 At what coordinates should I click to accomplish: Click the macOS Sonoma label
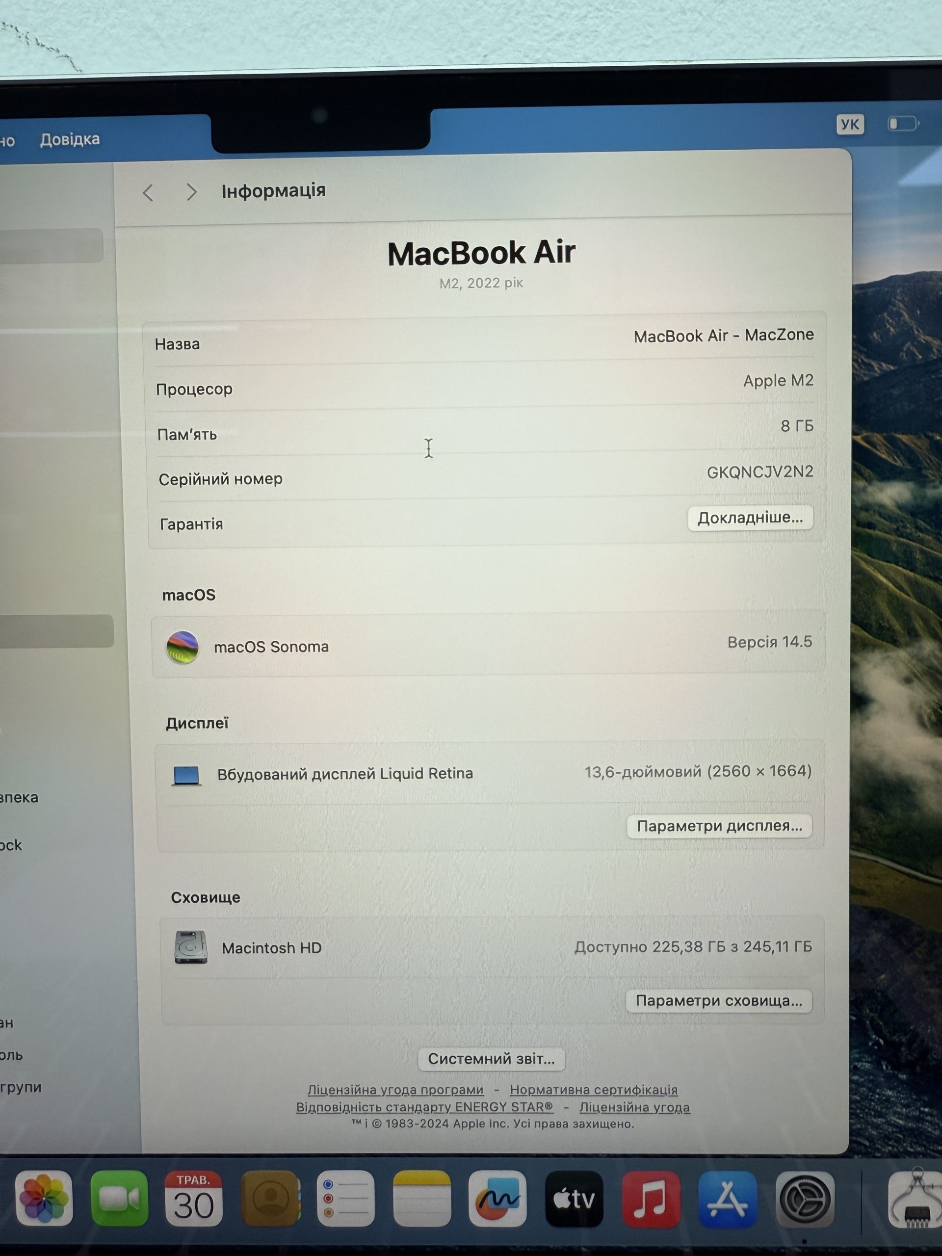[x=271, y=647]
